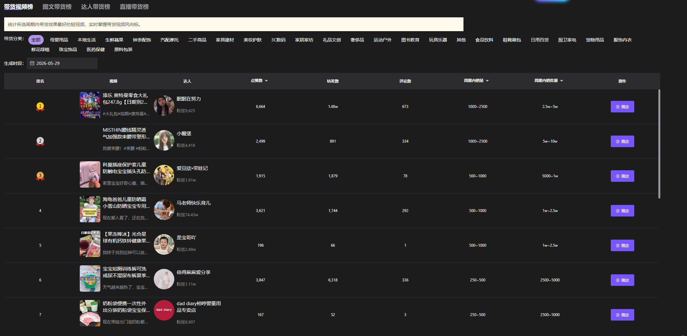
Task: Choose the 家居家纺 category
Action: coord(304,40)
